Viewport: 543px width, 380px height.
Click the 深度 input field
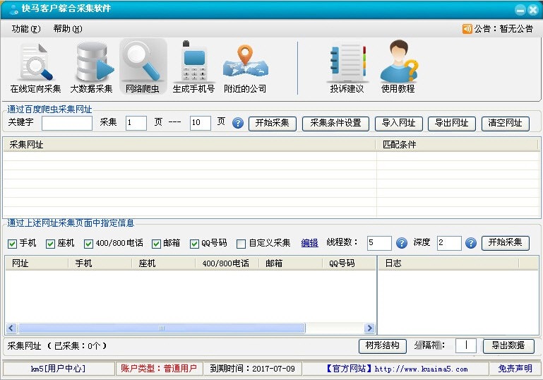tap(449, 243)
